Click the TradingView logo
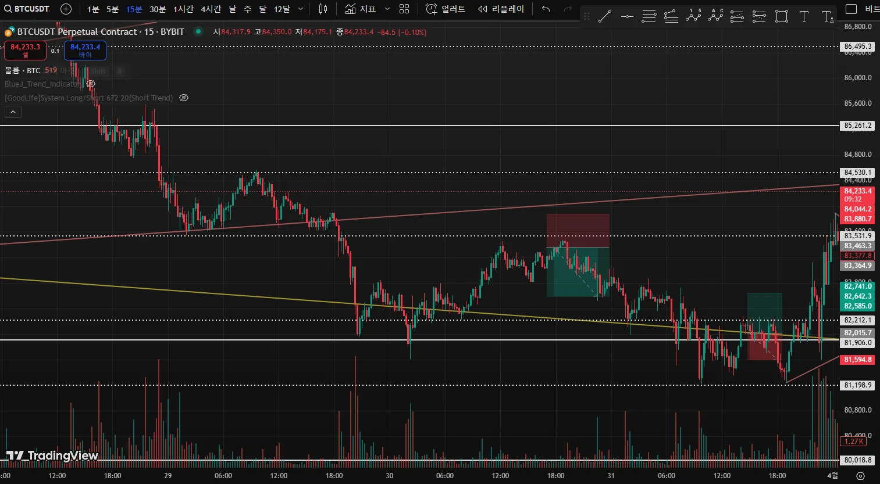Viewport: 880px width, 484px height. pos(52,456)
